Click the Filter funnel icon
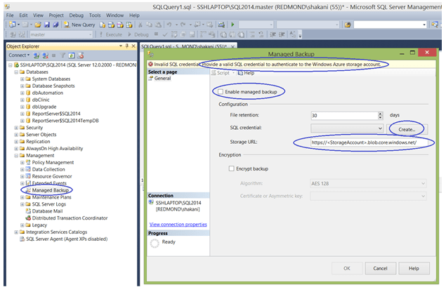 63,55
